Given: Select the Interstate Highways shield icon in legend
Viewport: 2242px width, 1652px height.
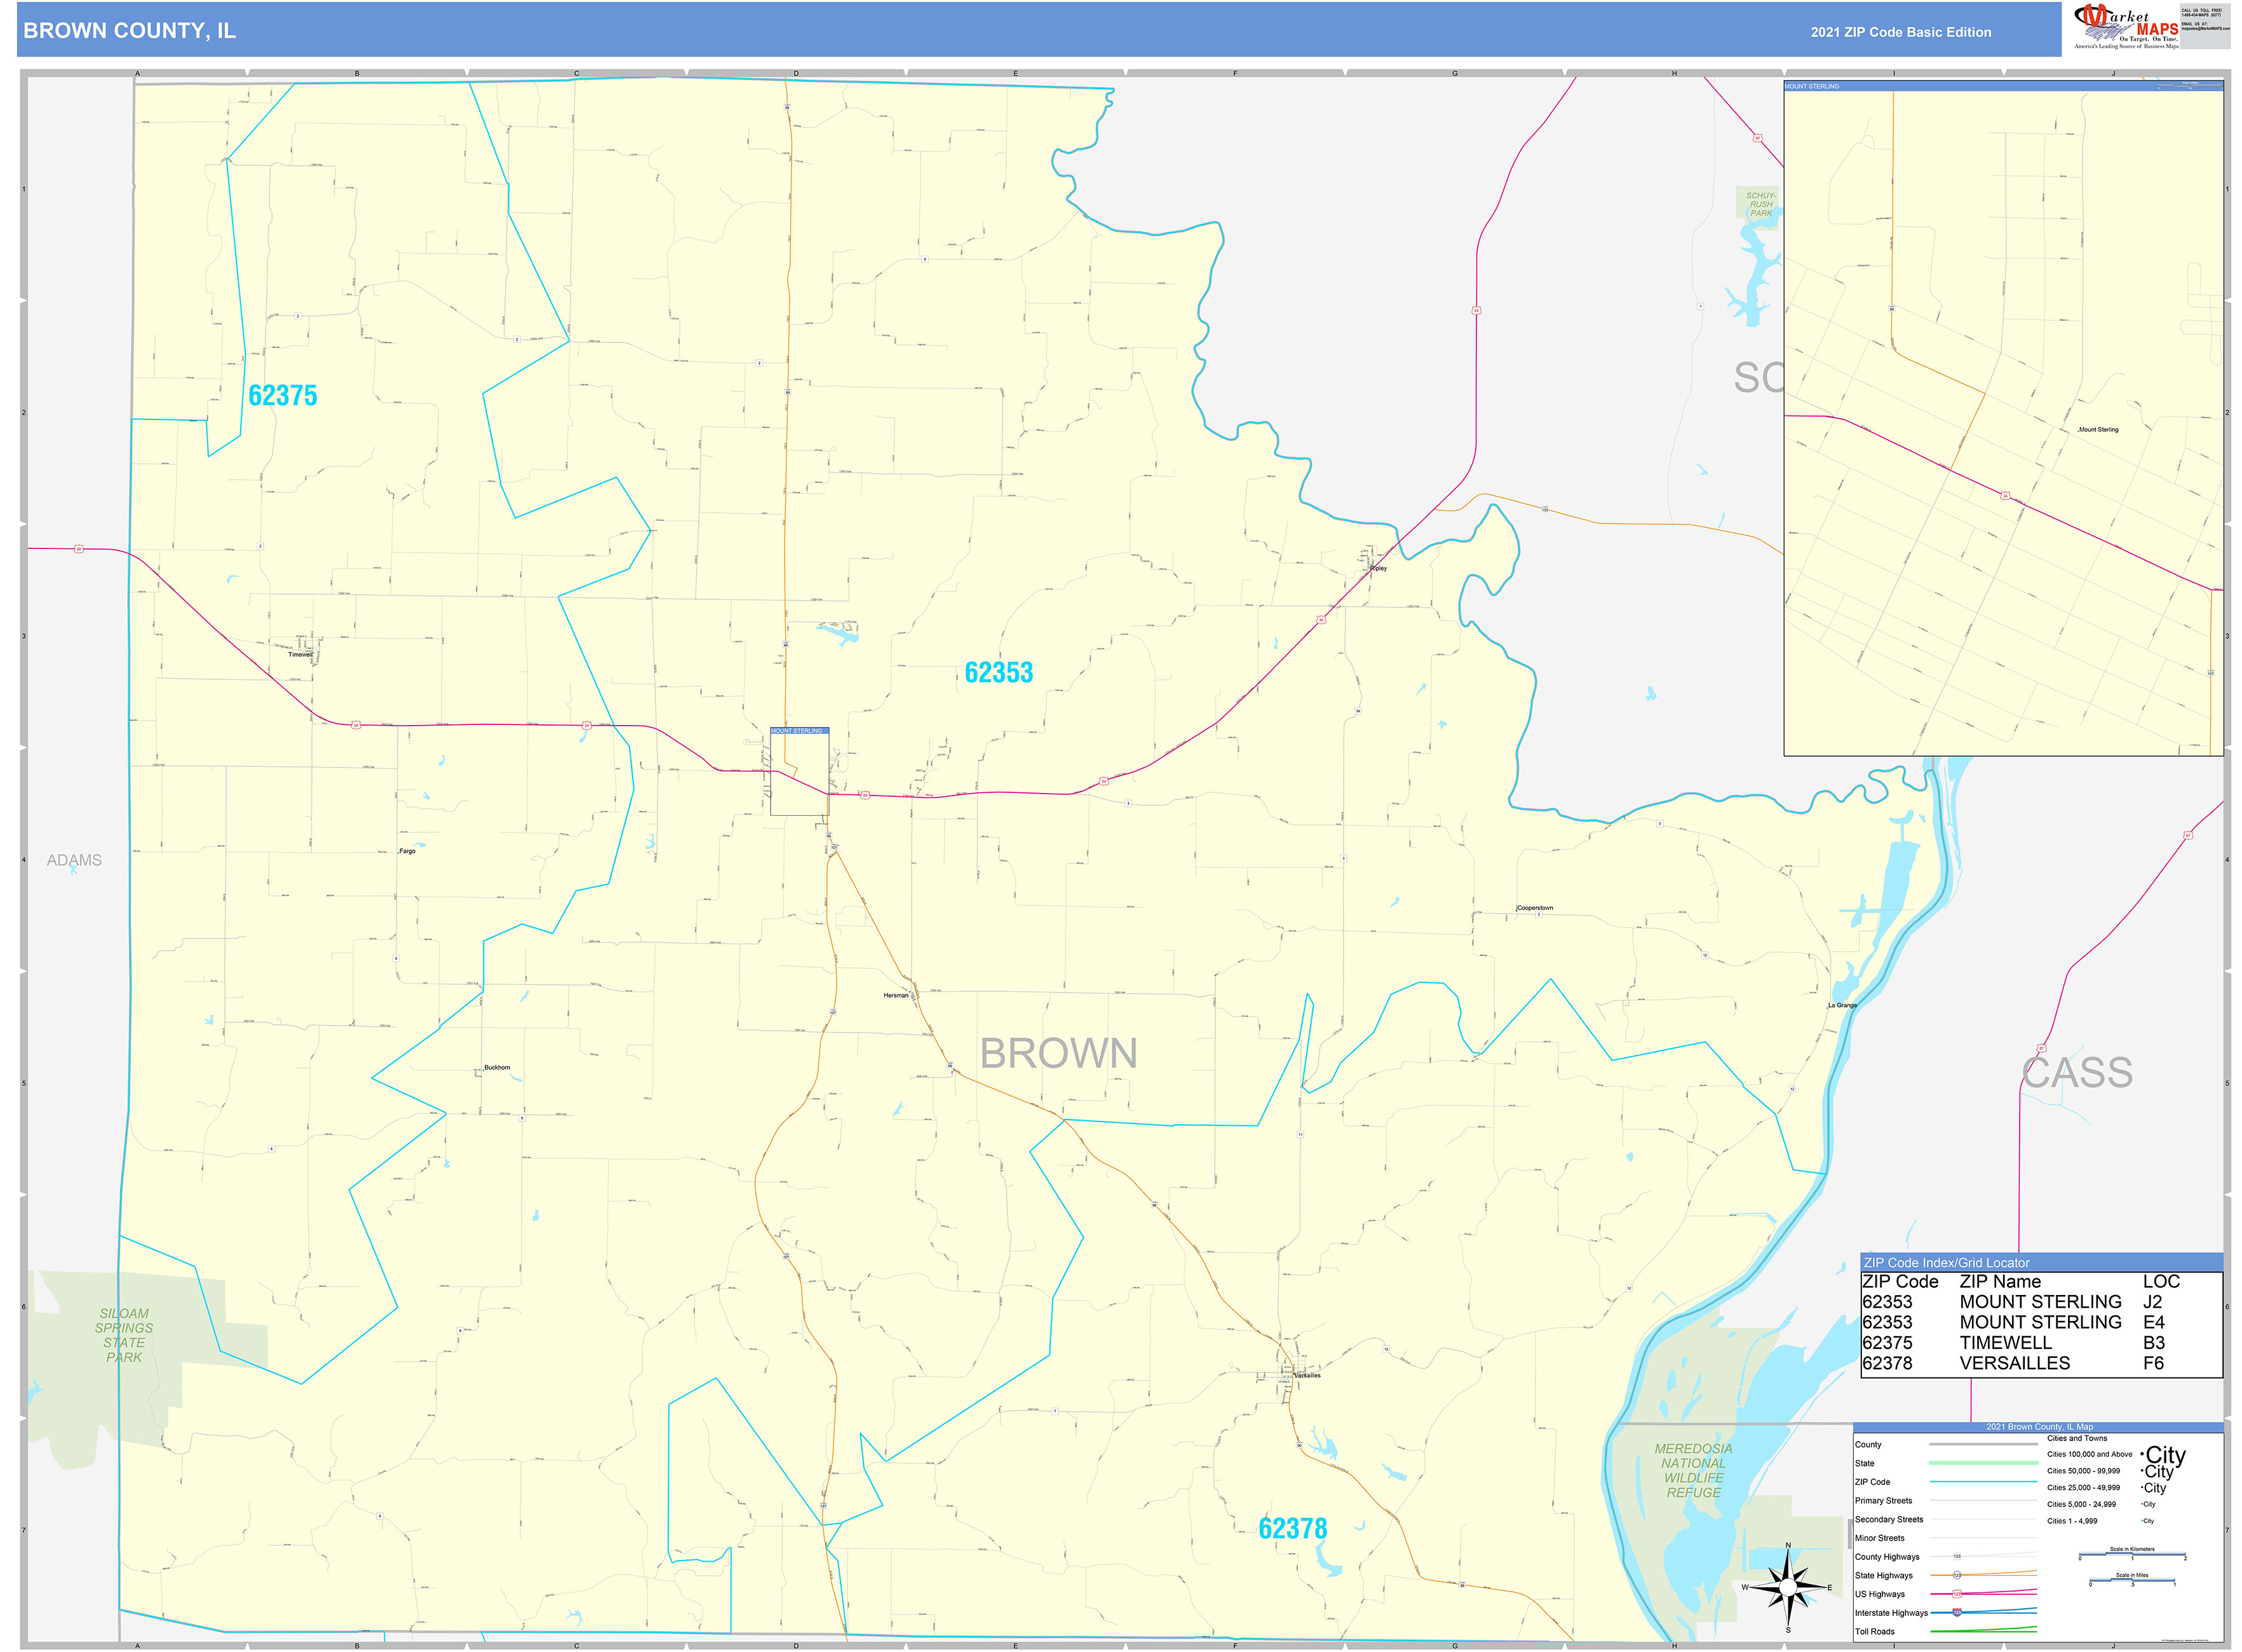Looking at the screenshot, I should coord(1958,1612).
